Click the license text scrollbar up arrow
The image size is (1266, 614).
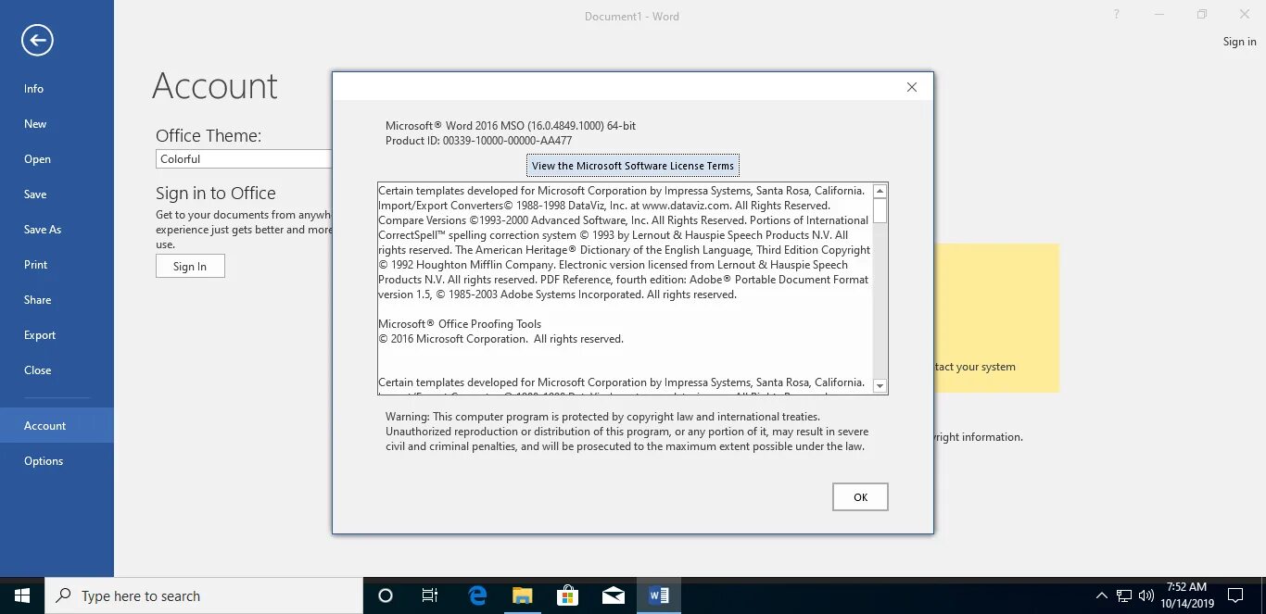click(880, 191)
